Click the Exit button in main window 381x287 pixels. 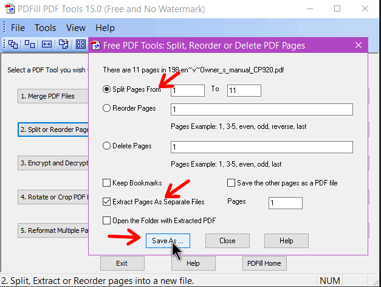pos(122,263)
